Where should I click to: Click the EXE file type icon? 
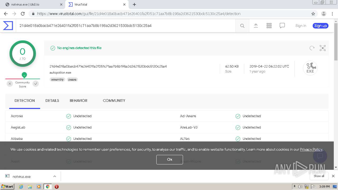[x=310, y=68]
